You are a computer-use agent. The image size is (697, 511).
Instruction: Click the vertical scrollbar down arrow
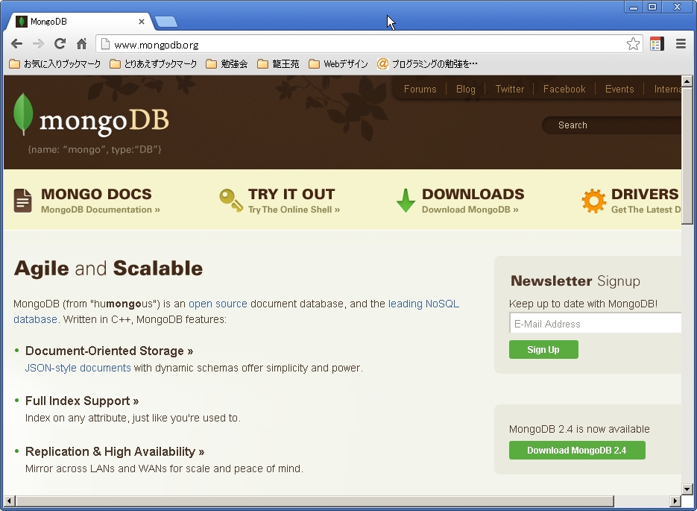(x=687, y=489)
